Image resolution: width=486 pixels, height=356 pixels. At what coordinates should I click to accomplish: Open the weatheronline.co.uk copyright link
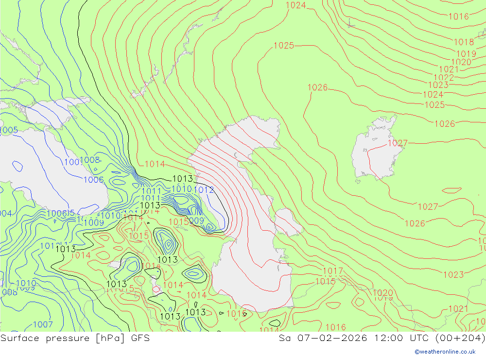[445, 352]
